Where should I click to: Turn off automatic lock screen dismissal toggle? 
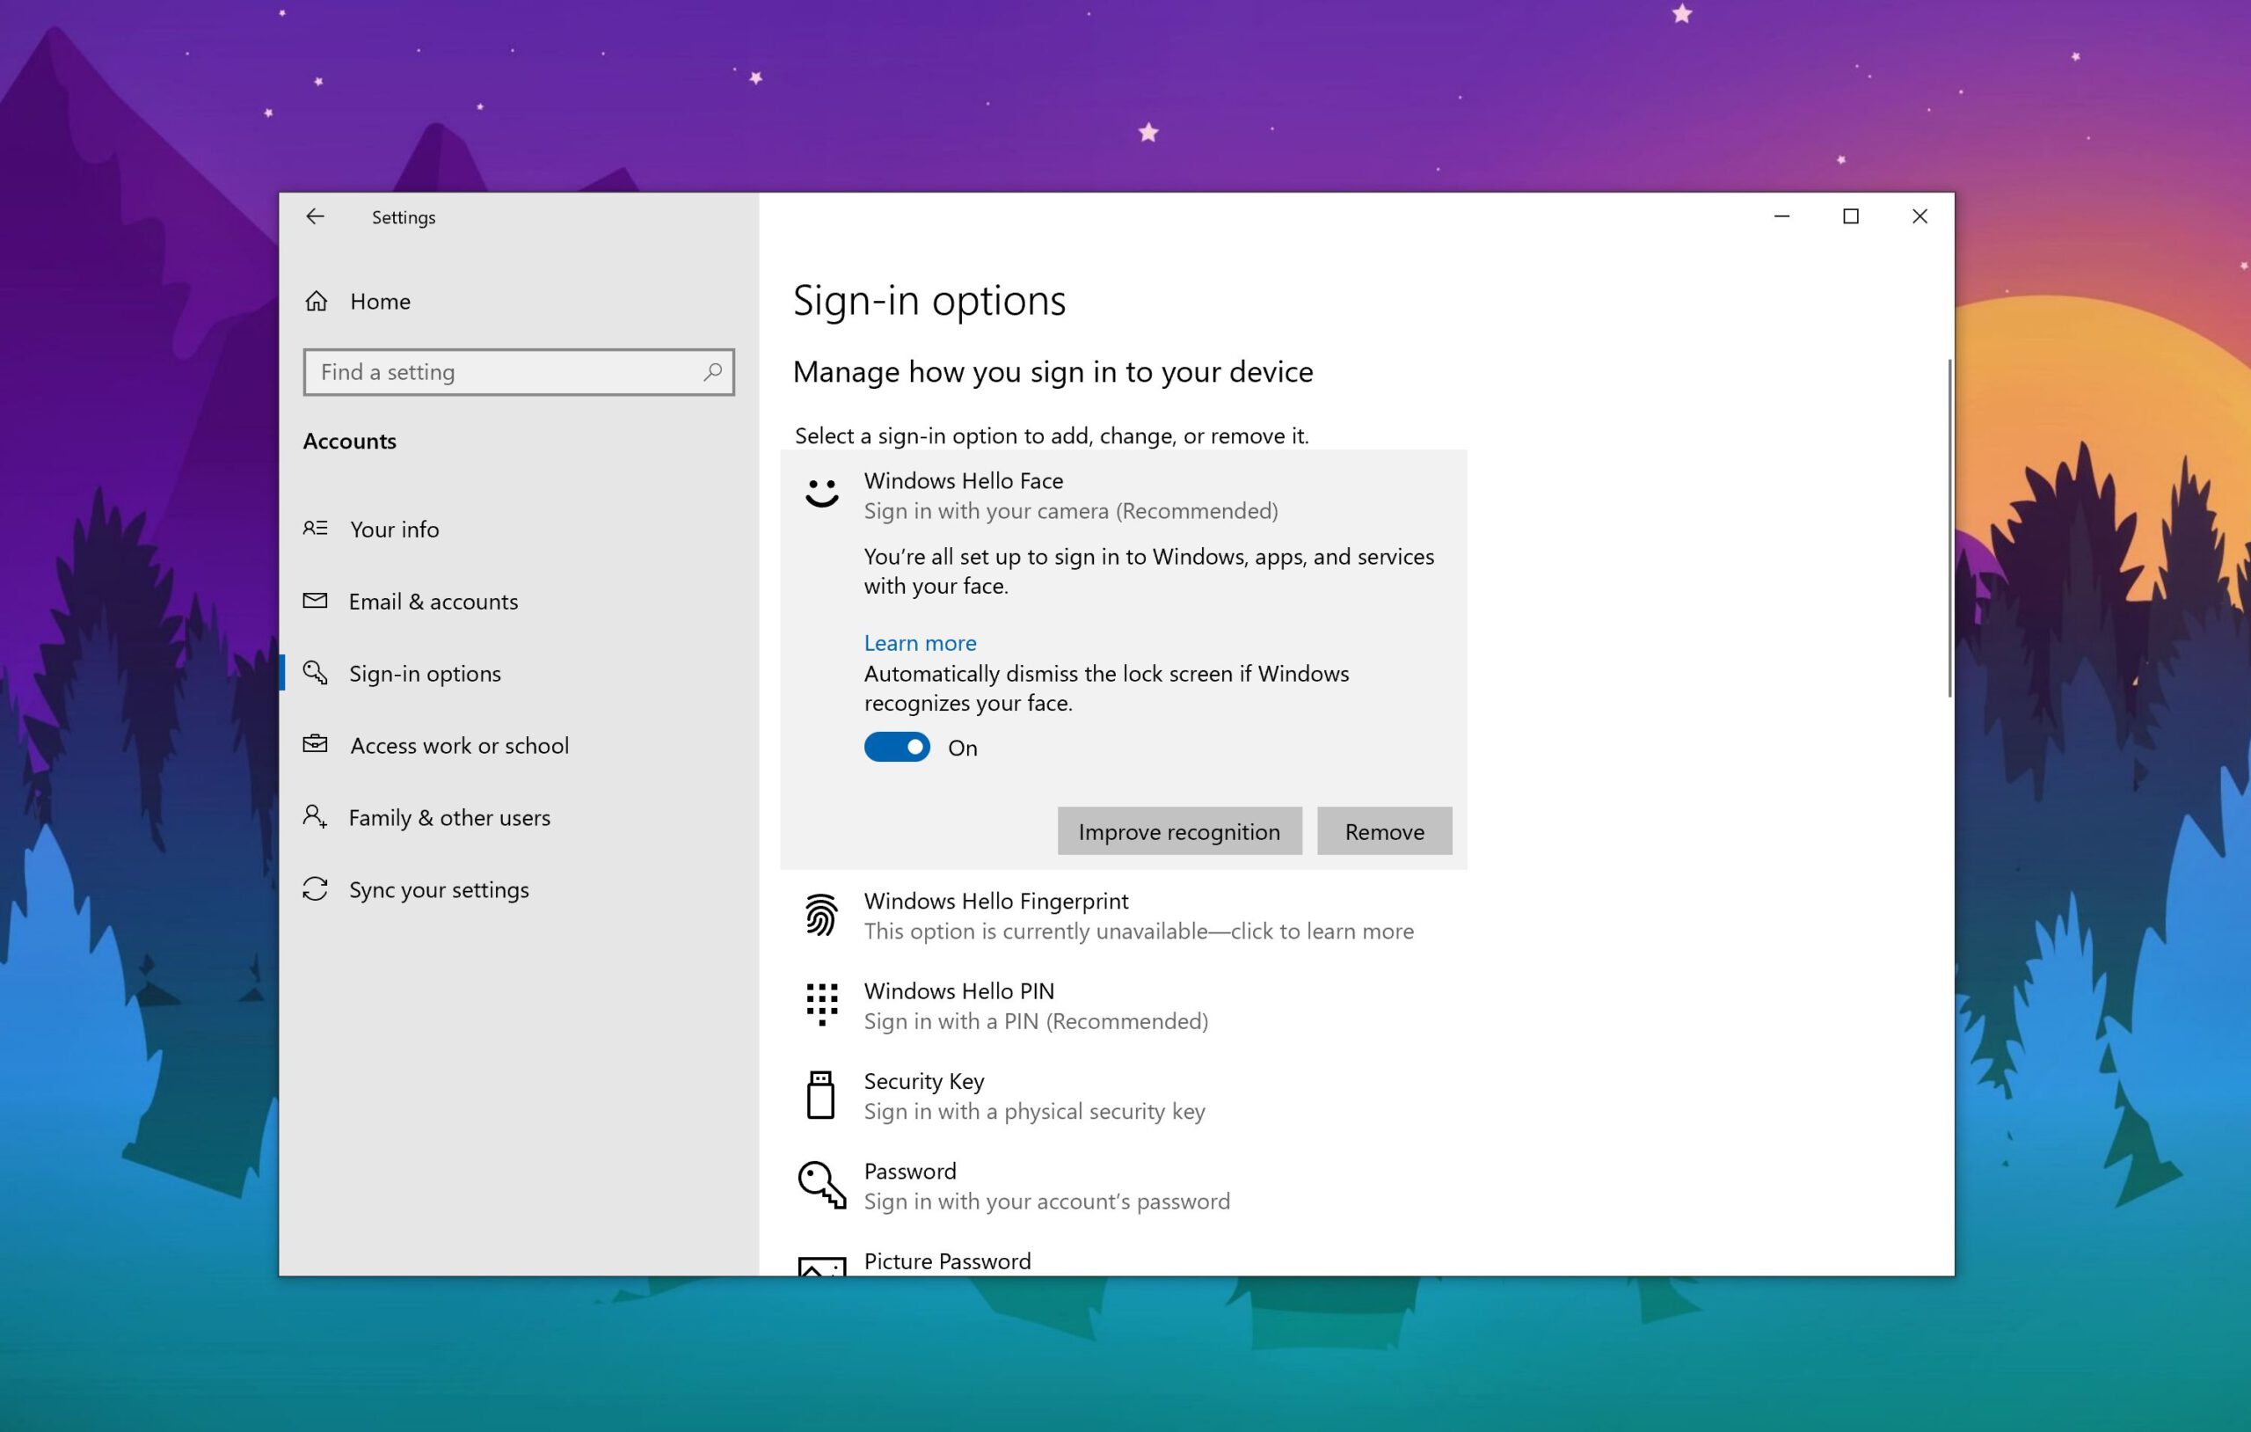(x=897, y=747)
